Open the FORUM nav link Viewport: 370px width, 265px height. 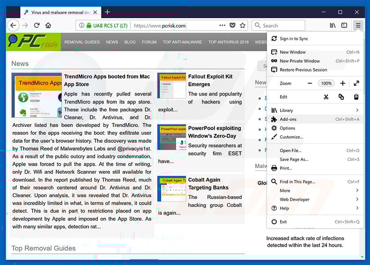(x=149, y=42)
